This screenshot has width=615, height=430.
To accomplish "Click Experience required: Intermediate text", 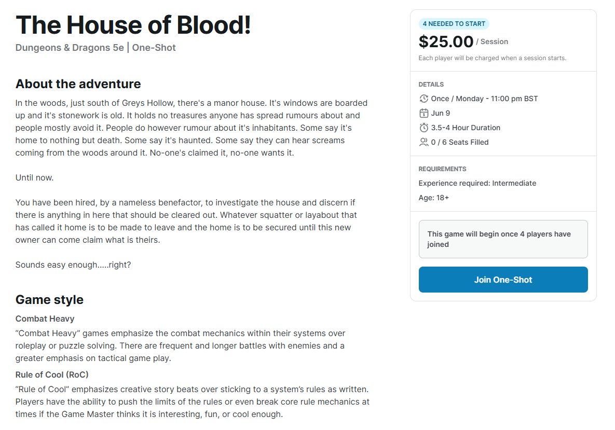I will (x=477, y=183).
